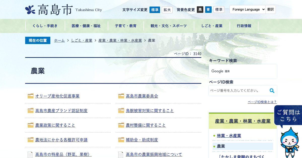Viewport: 302px width, 158px height.
Task: Open the オリーブ産地化促進事業 link
Action: click(57, 96)
